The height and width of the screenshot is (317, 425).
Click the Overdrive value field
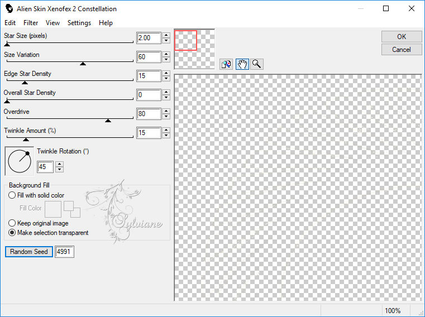(x=149, y=114)
